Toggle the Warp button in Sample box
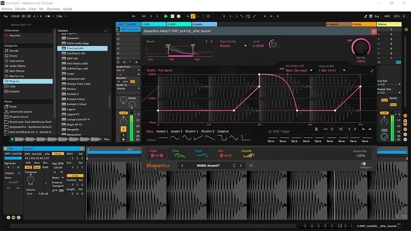 coord(58,154)
